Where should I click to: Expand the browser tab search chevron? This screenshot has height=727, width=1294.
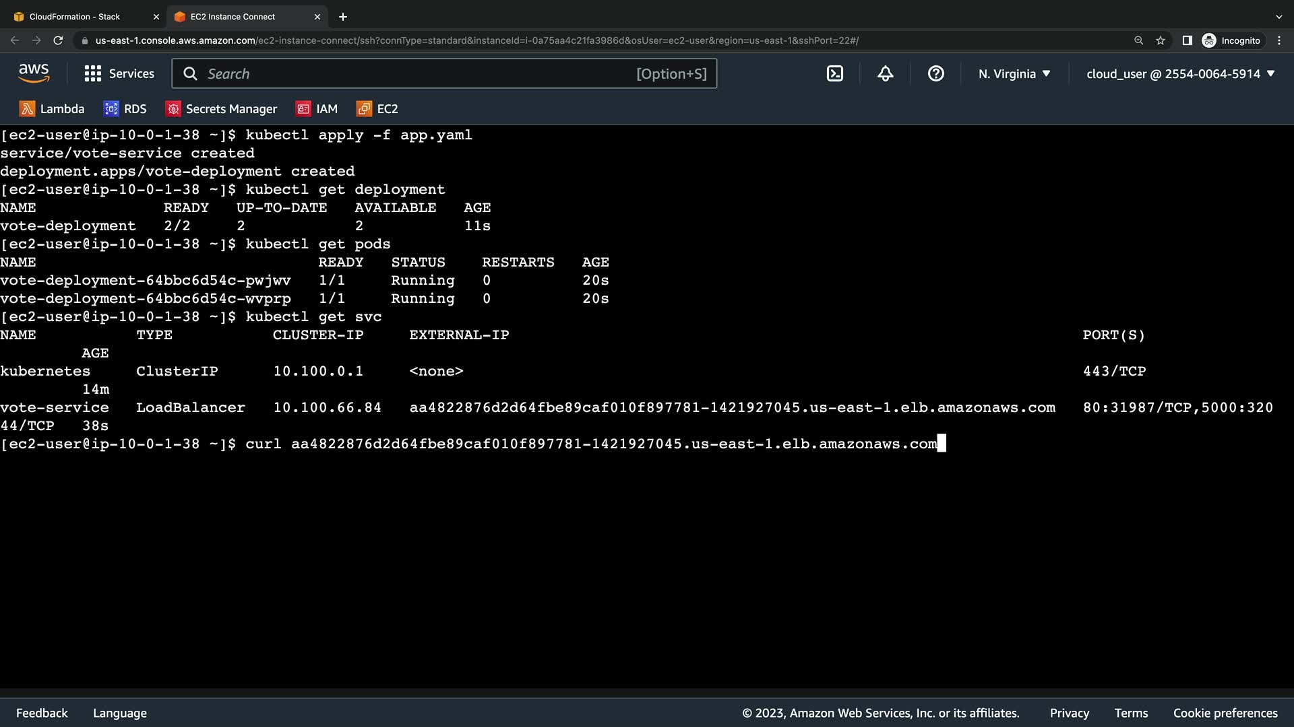(x=1278, y=17)
